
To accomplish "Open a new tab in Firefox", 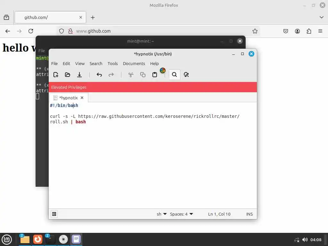I will point(93,18).
